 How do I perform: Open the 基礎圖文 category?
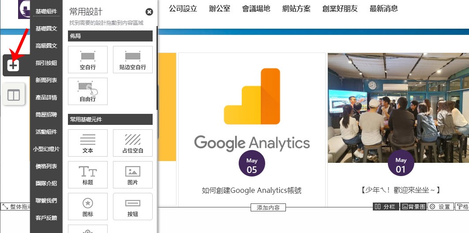pyautogui.click(x=46, y=29)
